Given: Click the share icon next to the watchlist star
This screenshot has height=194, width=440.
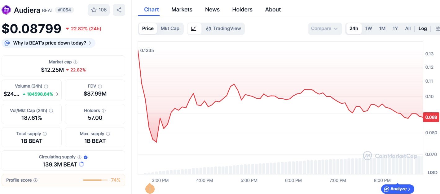Looking at the screenshot, I should tap(119, 10).
